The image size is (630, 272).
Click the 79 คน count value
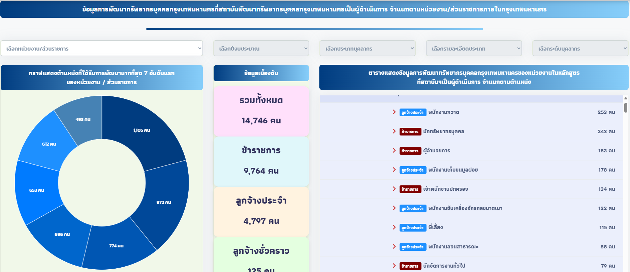point(608,266)
